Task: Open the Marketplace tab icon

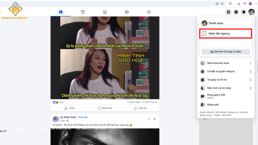Action: click(x=105, y=12)
